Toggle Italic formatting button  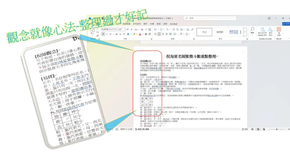107,34
